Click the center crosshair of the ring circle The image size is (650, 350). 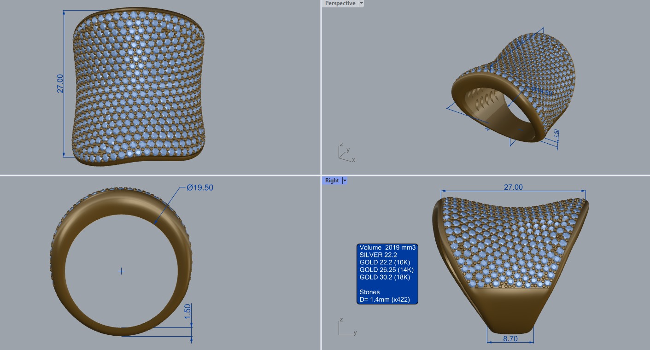121,271
